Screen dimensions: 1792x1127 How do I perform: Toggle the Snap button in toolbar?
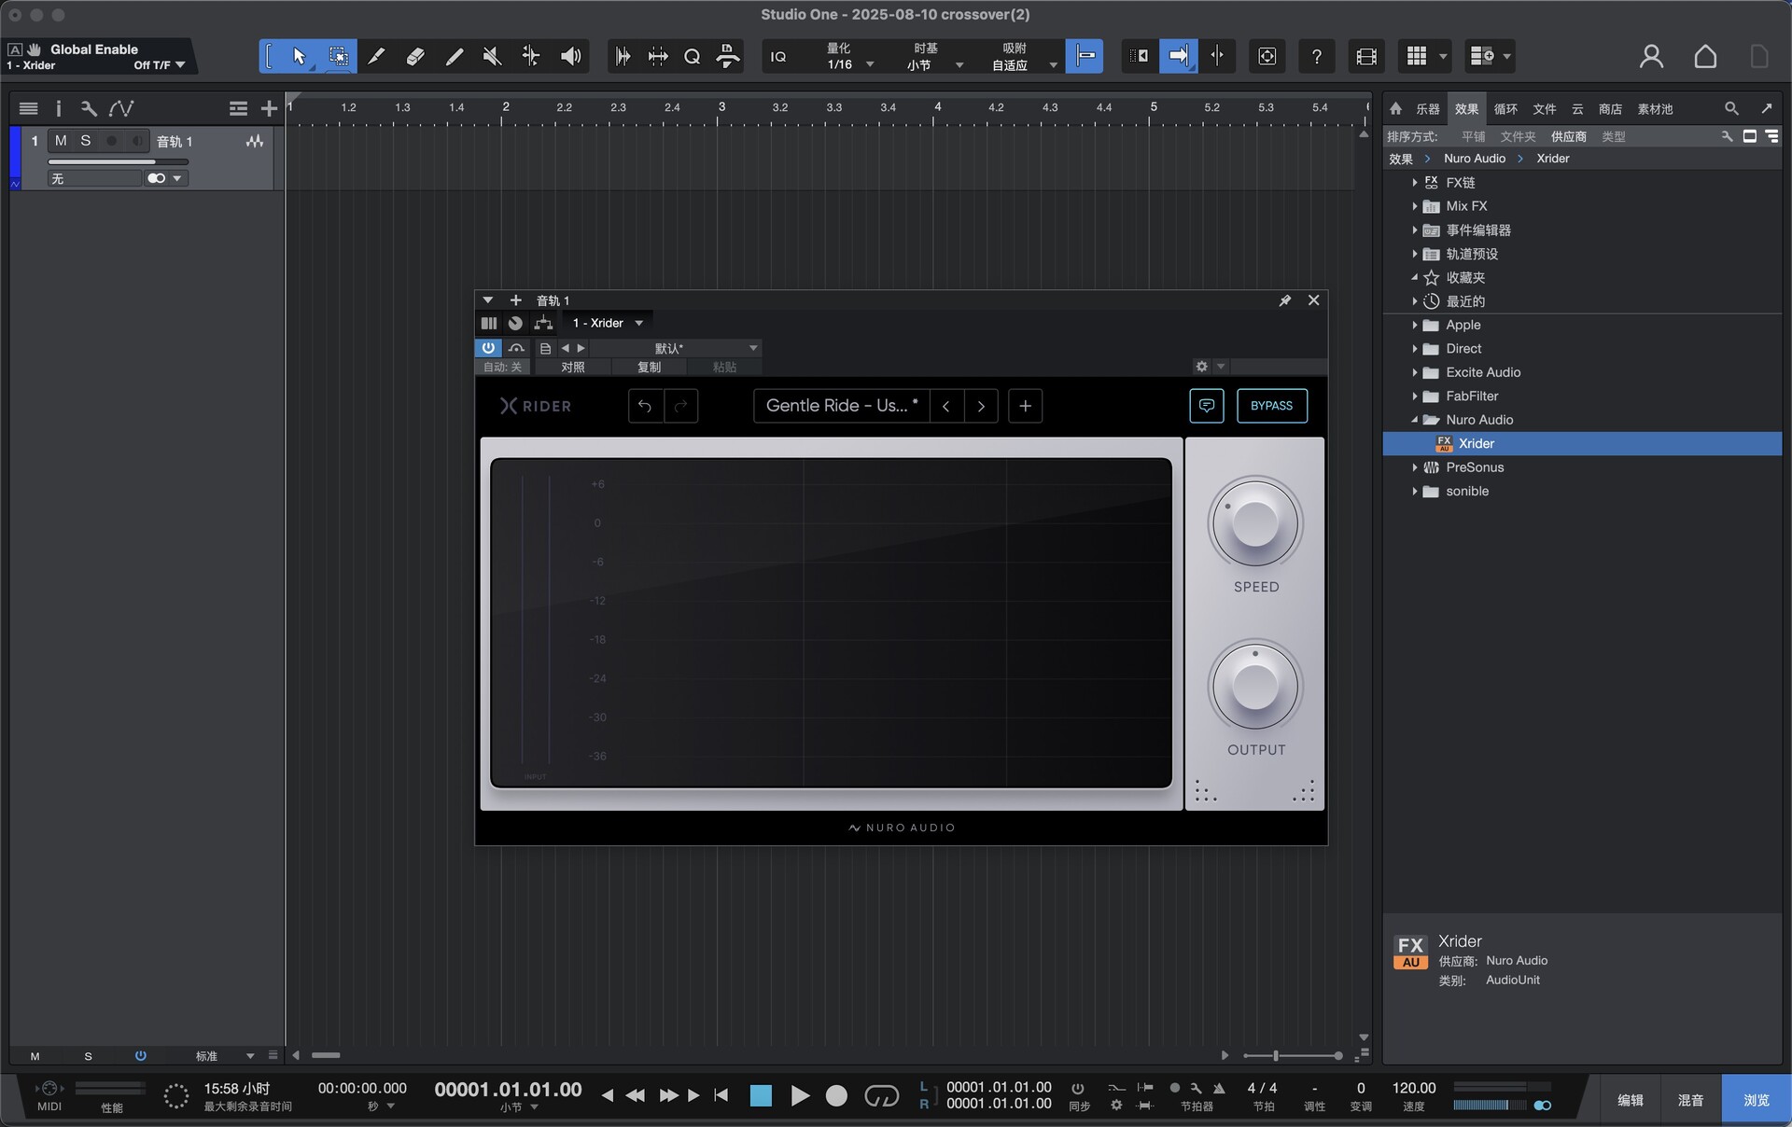[1085, 57]
